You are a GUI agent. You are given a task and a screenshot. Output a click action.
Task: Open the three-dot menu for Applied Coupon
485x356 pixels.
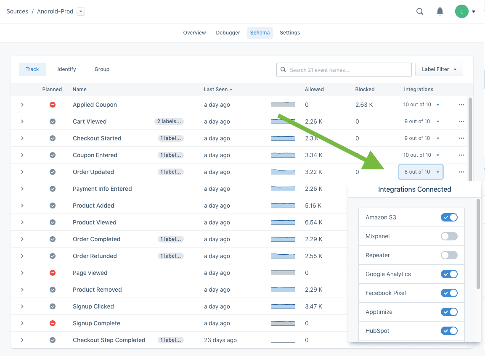(x=461, y=105)
